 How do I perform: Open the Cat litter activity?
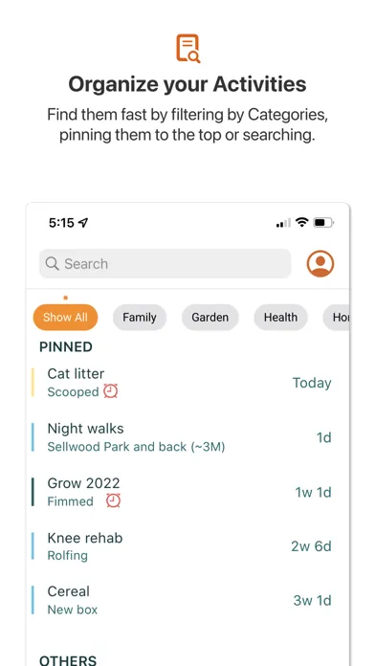pyautogui.click(x=182, y=383)
